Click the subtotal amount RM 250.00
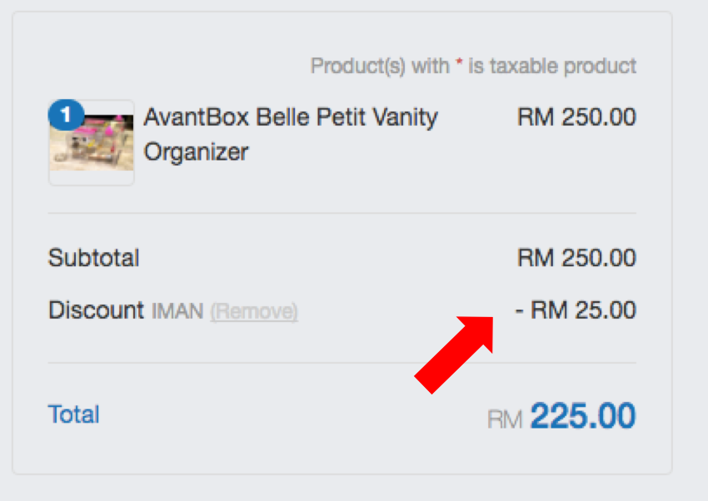The image size is (708, 501). (x=576, y=258)
